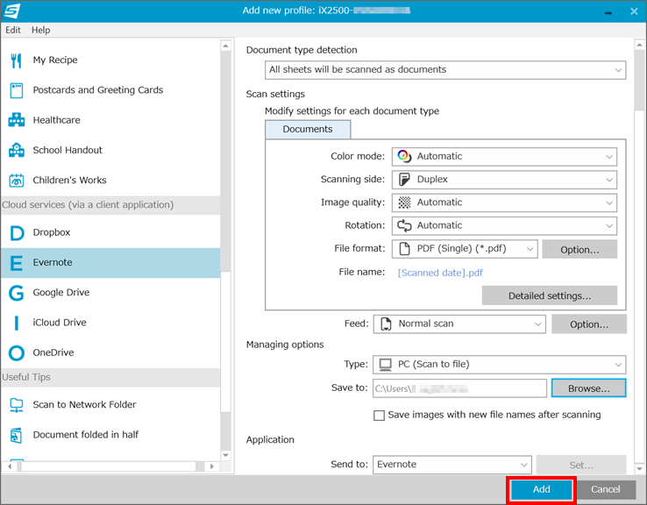Click the PDF file format page icon
This screenshot has height=505, width=647.
point(405,249)
